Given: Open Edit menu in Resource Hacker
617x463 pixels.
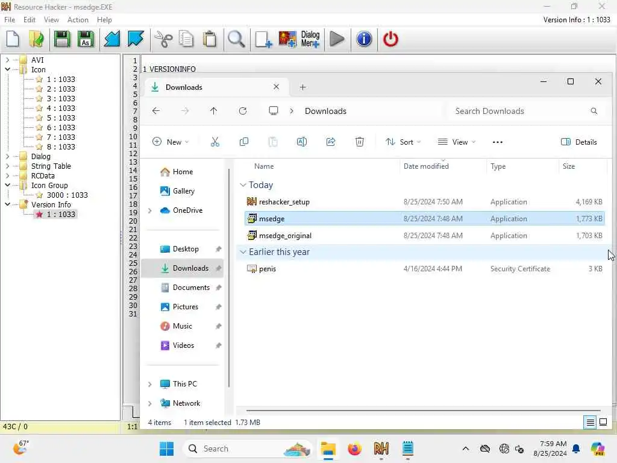Looking at the screenshot, I should [29, 20].
